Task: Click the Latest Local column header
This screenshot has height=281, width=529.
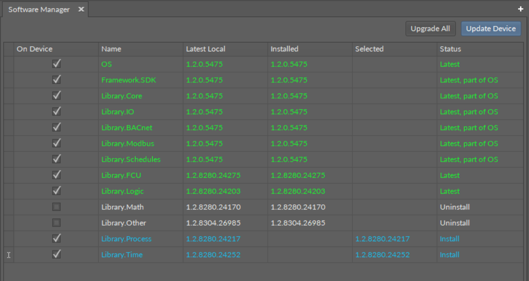Action: pos(205,49)
